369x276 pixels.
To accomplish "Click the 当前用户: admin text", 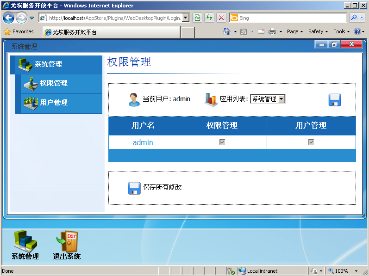I will [166, 99].
